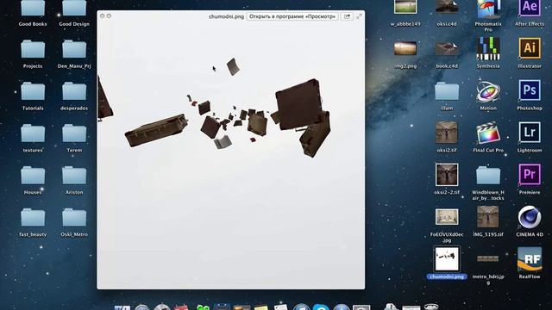This screenshot has height=310, width=552.
Task: Select the Synthesia app icon
Action: tap(488, 48)
